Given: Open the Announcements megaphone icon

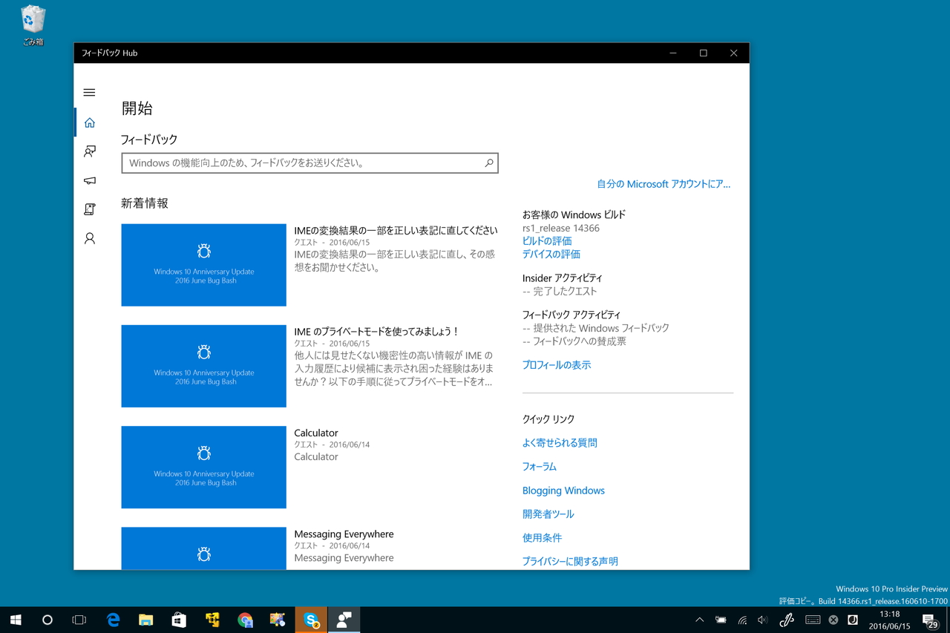Looking at the screenshot, I should click(89, 180).
